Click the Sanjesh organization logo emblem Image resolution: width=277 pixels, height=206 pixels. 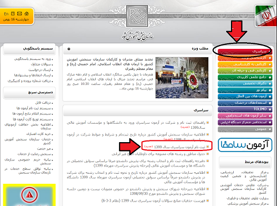click(x=137, y=16)
